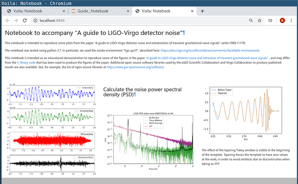This screenshot has height=184, width=298.
Task: Click the pilcrow anchor after the PSD heading
Action: 135,94
